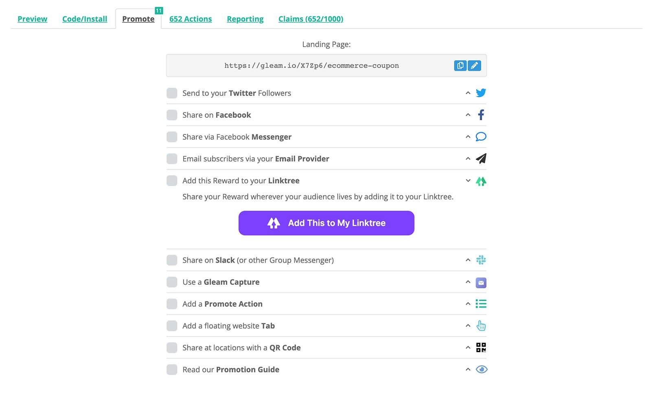The width and height of the screenshot is (653, 396).
Task: Expand the Promote Action chevron
Action: 468,304
